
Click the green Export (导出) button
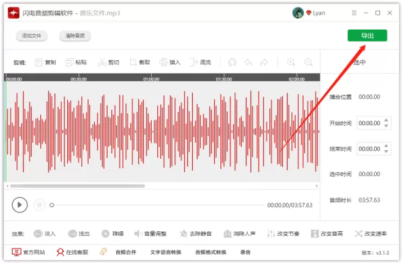(x=367, y=36)
